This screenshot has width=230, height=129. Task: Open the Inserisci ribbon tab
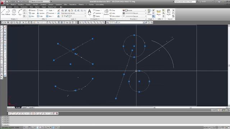pos(9,7)
